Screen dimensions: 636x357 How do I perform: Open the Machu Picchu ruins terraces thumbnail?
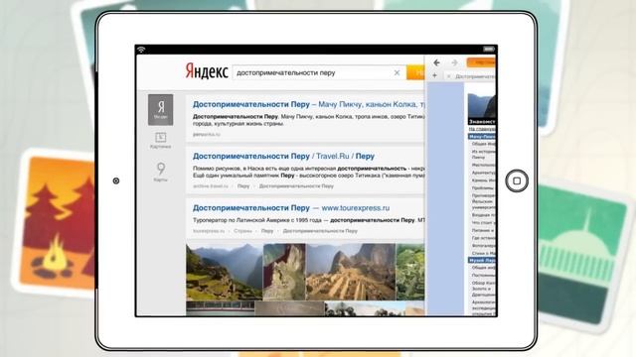[351, 272]
